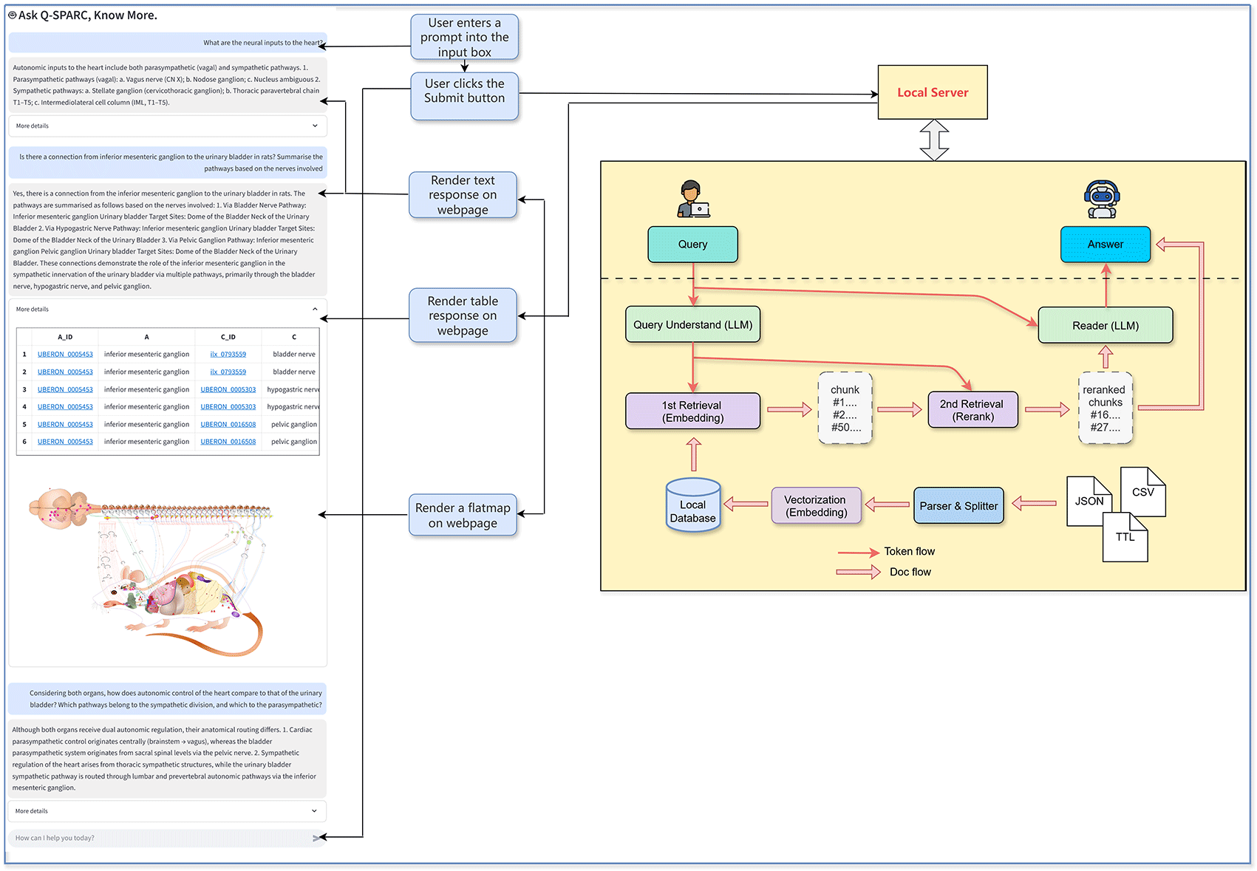Viewport: 1257px width, 871px height.
Task: Click the send arrow icon in chat box
Action: pos(317,838)
